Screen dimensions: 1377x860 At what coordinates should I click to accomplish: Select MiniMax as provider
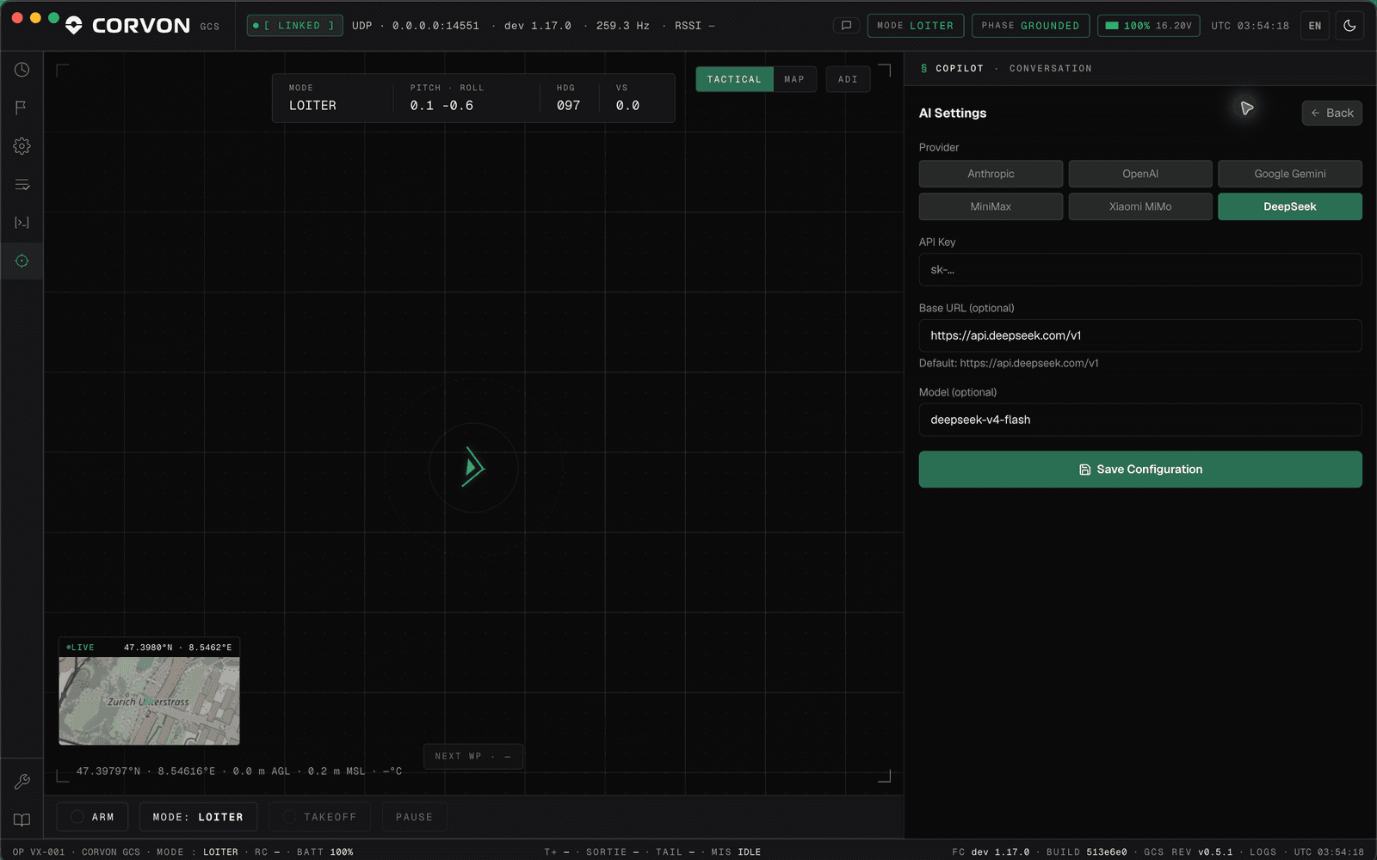(x=991, y=206)
